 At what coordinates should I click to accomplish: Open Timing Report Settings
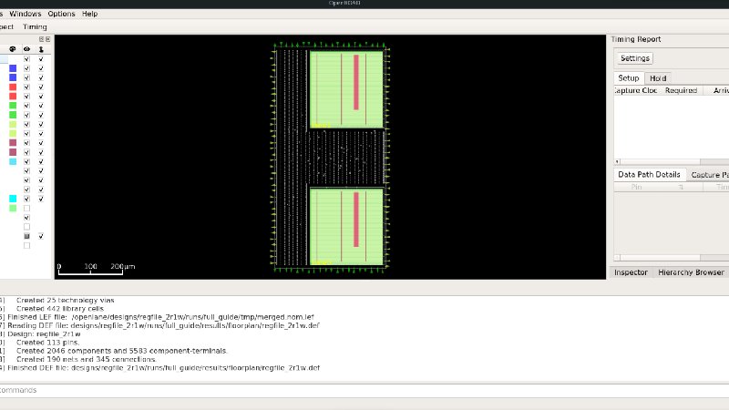[x=634, y=58]
